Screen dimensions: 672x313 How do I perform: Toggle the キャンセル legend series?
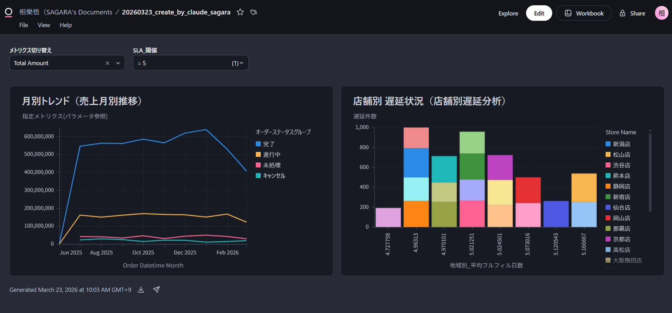pos(274,176)
